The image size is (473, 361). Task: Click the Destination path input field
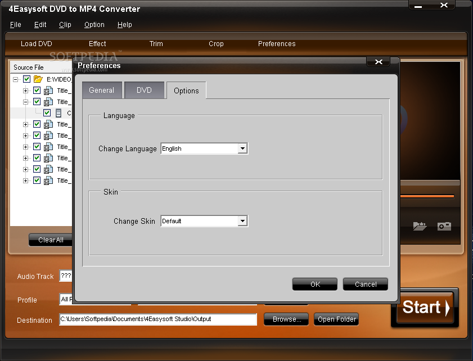click(158, 319)
